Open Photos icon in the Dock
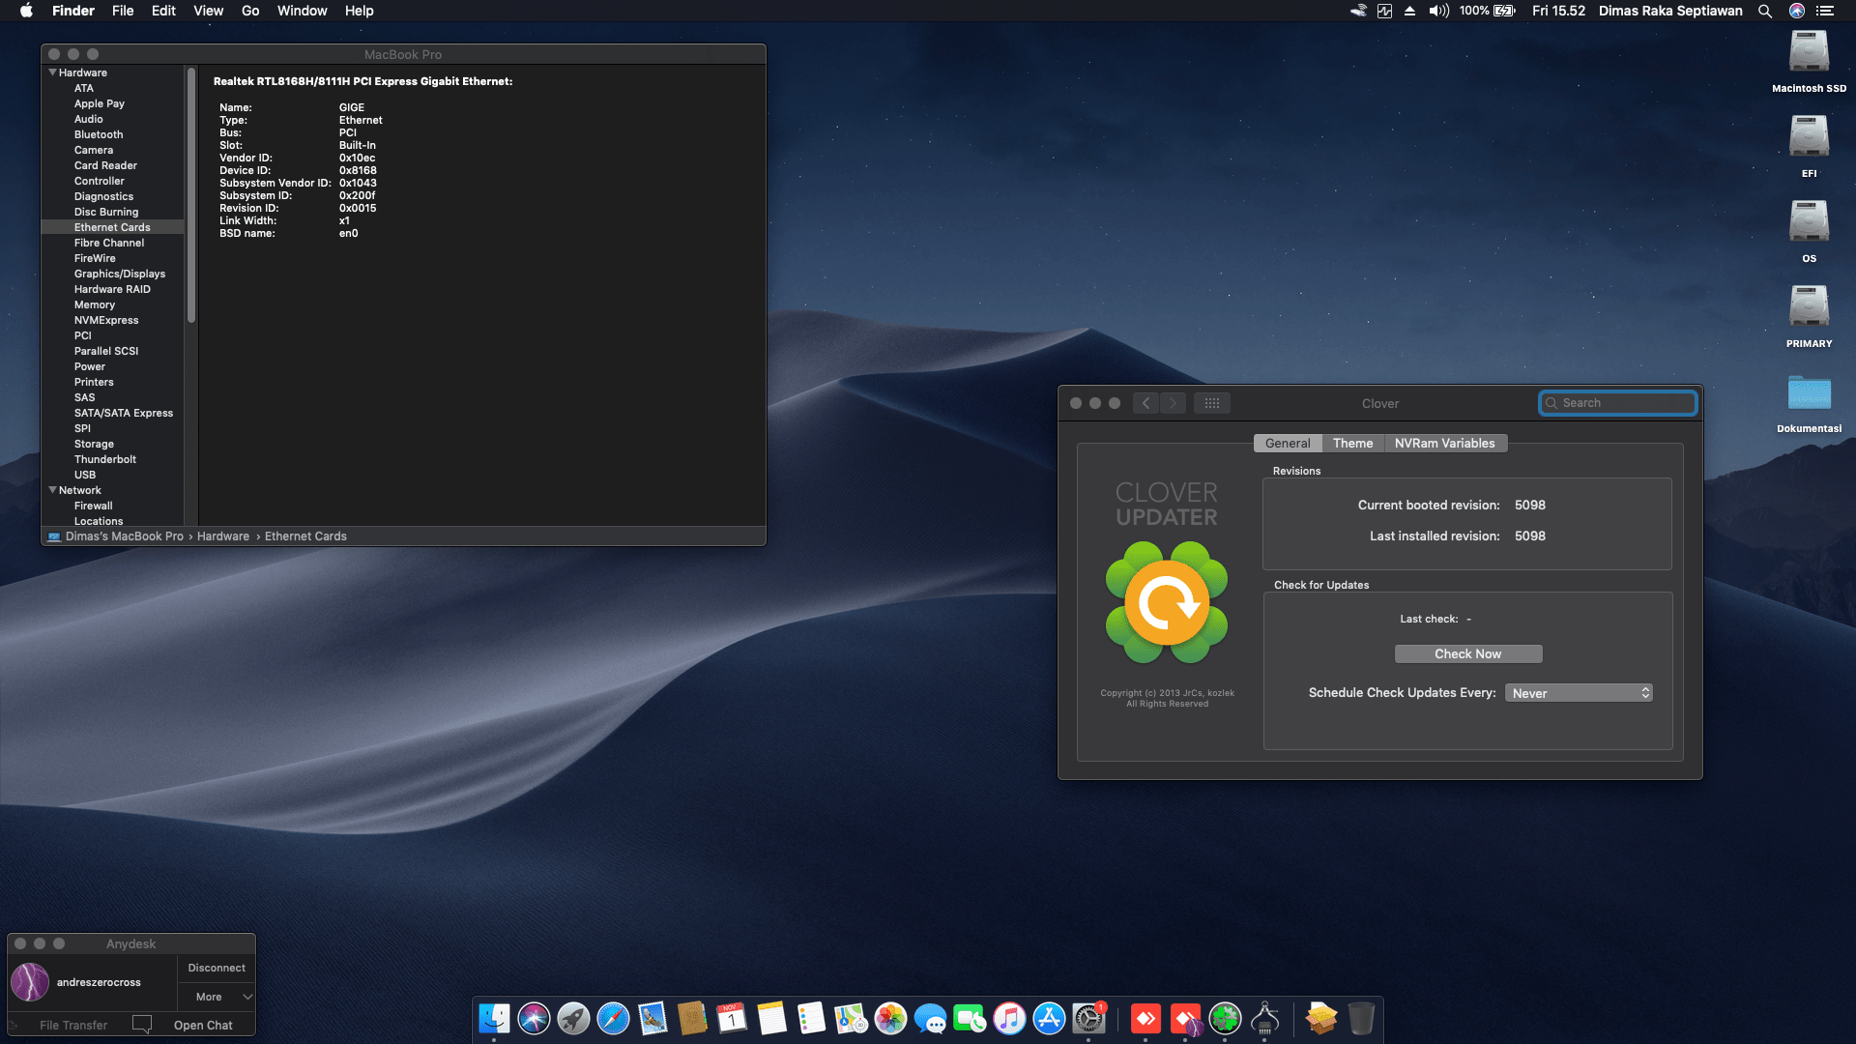Viewport: 1856px width, 1044px height. (x=890, y=1018)
